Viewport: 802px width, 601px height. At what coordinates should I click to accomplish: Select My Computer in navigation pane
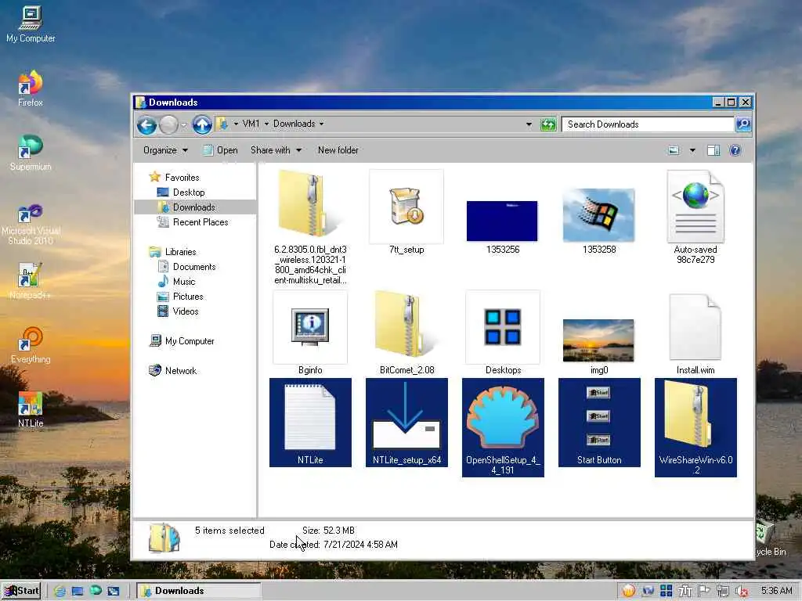click(x=182, y=341)
